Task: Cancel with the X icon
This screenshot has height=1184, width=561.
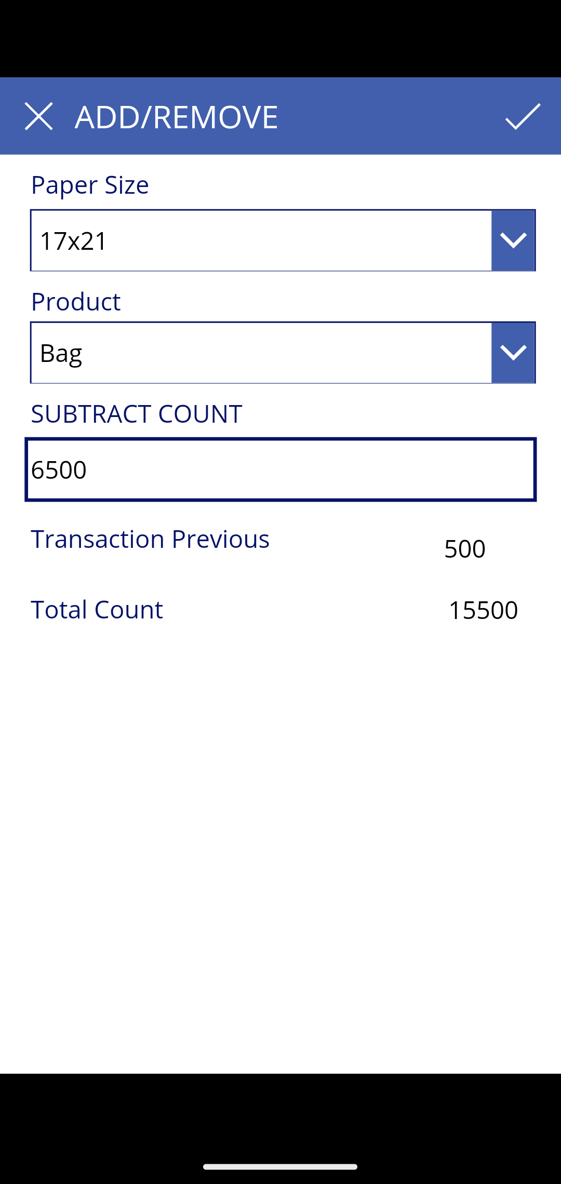Action: 39,116
